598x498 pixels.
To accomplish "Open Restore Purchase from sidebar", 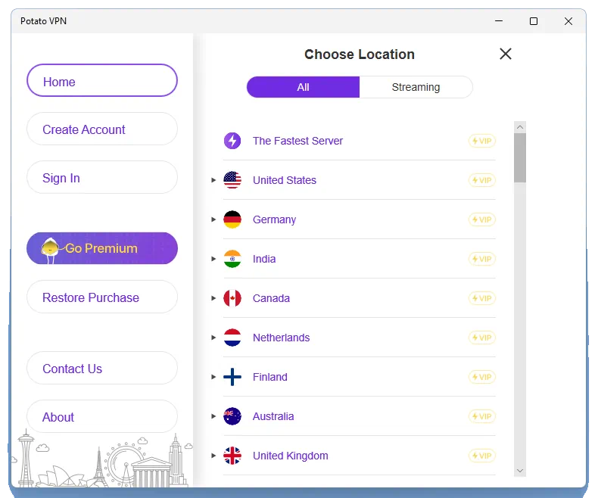I will coord(101,297).
